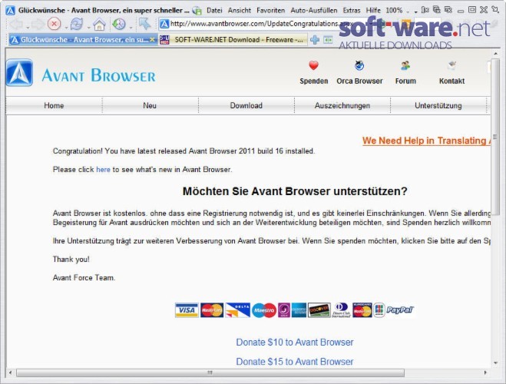Click the scroll left arrow
This screenshot has height=384, width=506.
click(10, 372)
